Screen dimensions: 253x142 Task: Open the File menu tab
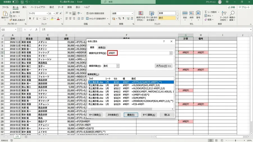[x=5, y=7]
